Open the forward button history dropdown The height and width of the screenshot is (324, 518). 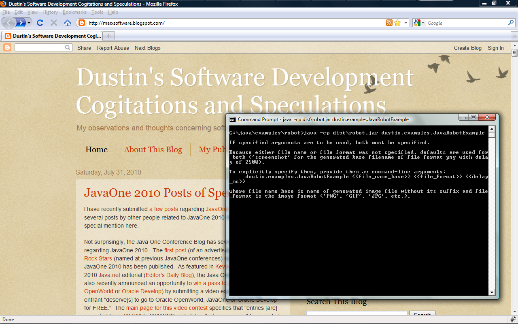(28, 23)
